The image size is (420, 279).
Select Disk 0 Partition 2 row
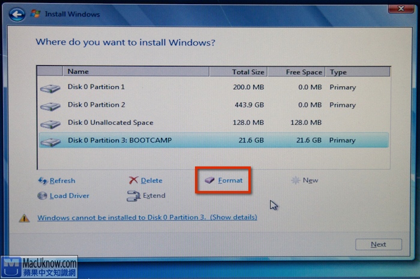[x=180, y=105]
